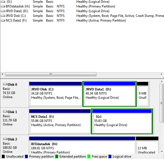
Task: Click the NTFS cell in the NCS Data1 (F:) row
Action: click(61, 20)
